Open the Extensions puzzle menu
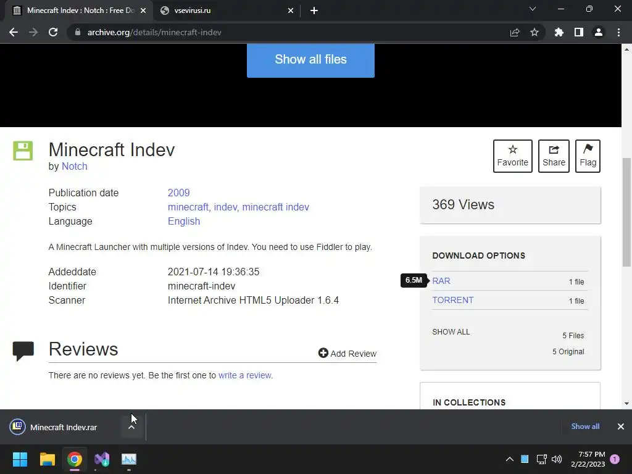This screenshot has height=474, width=632. 559,32
